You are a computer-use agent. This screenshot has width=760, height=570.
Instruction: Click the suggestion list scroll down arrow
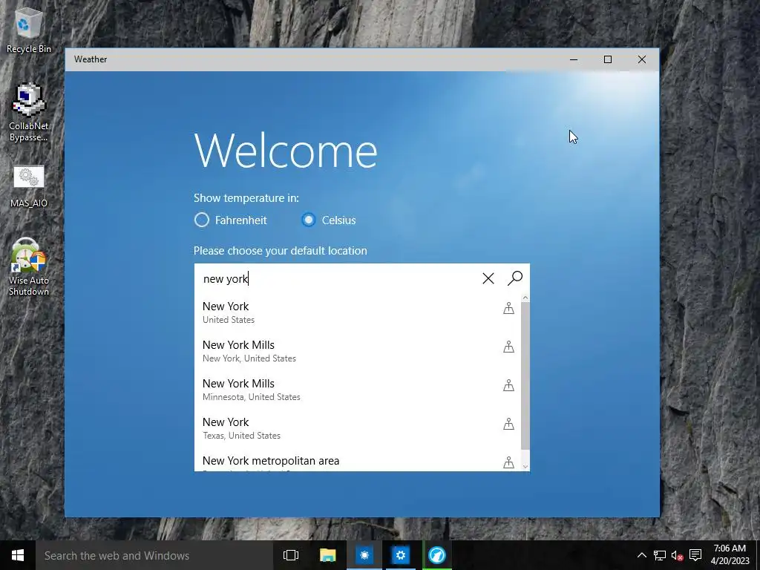[525, 466]
